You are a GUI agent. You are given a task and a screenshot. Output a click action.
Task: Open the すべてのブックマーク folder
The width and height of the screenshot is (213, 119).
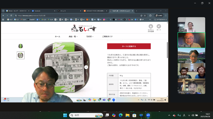[160, 20]
